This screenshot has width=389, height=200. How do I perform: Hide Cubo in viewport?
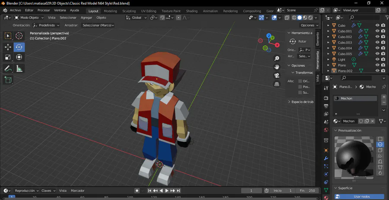377,25
